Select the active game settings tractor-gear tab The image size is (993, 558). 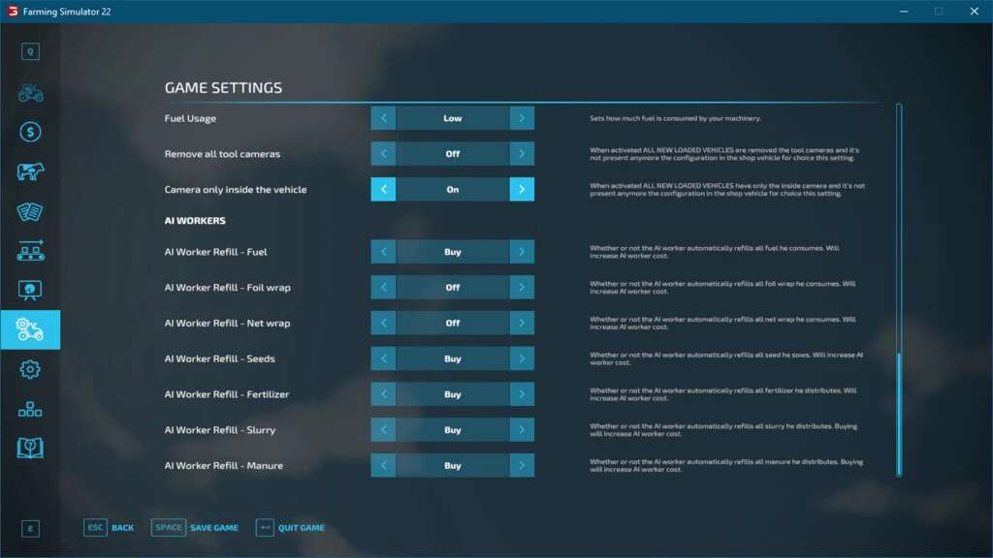[x=30, y=329]
